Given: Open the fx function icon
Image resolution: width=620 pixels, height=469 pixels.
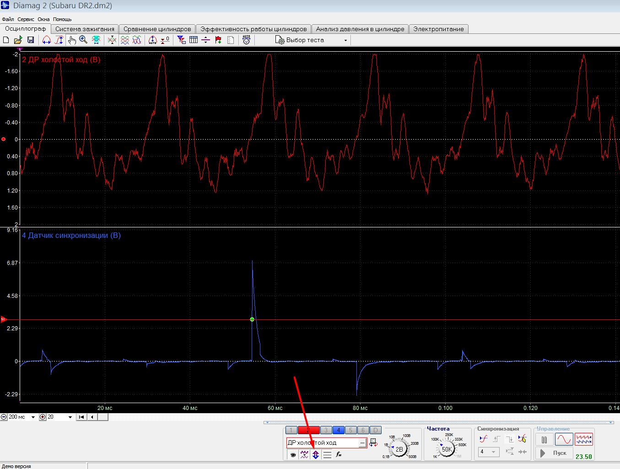Looking at the screenshot, I should pyautogui.click(x=339, y=454).
